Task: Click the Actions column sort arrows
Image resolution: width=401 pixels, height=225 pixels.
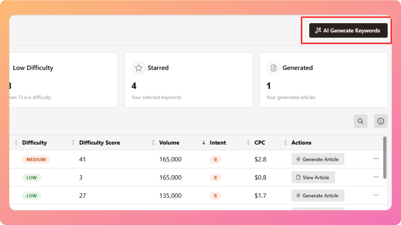Action: [285, 142]
